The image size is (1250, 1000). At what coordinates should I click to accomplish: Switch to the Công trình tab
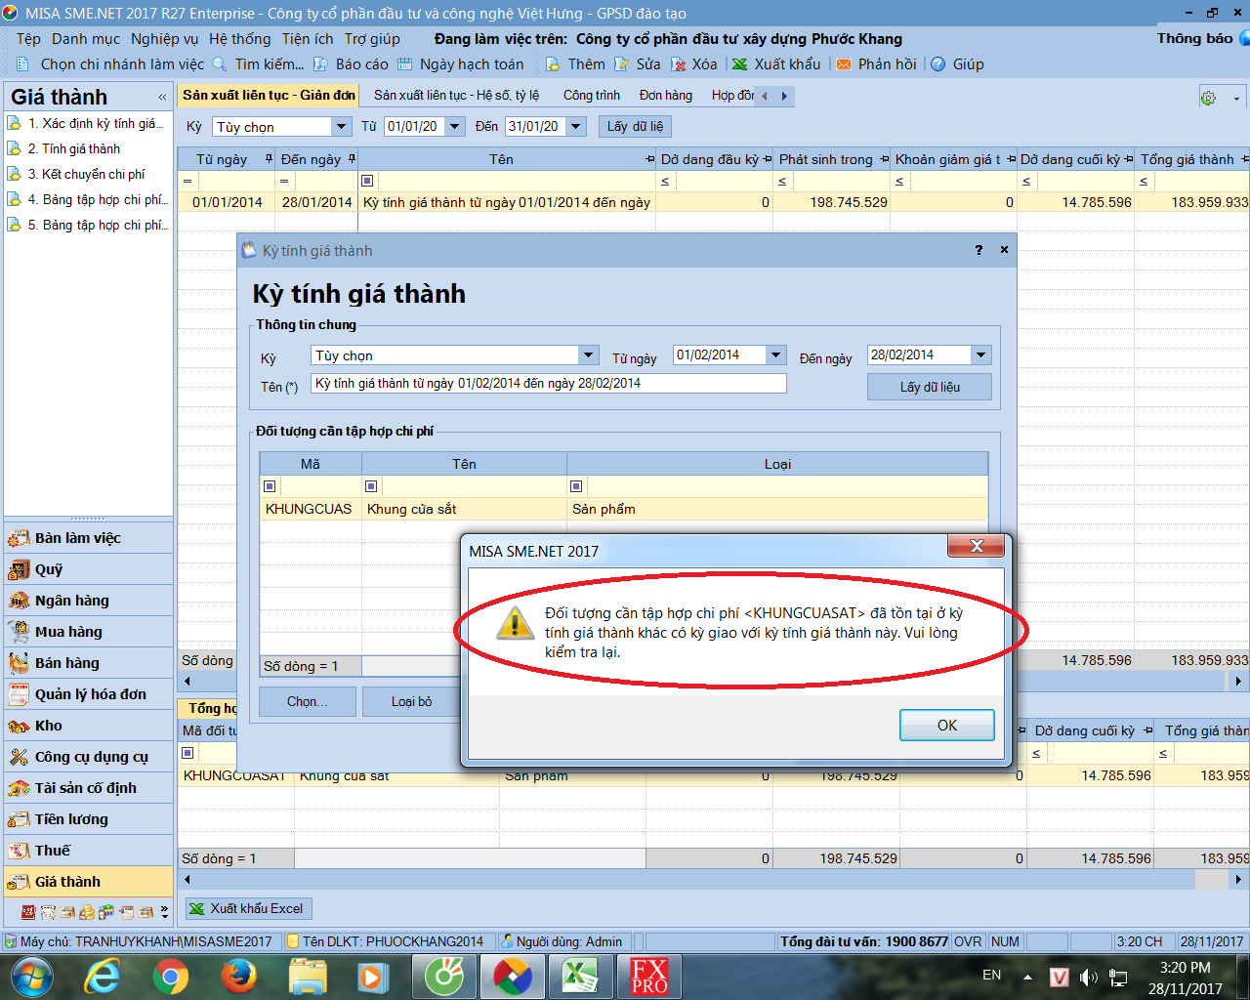pos(591,96)
